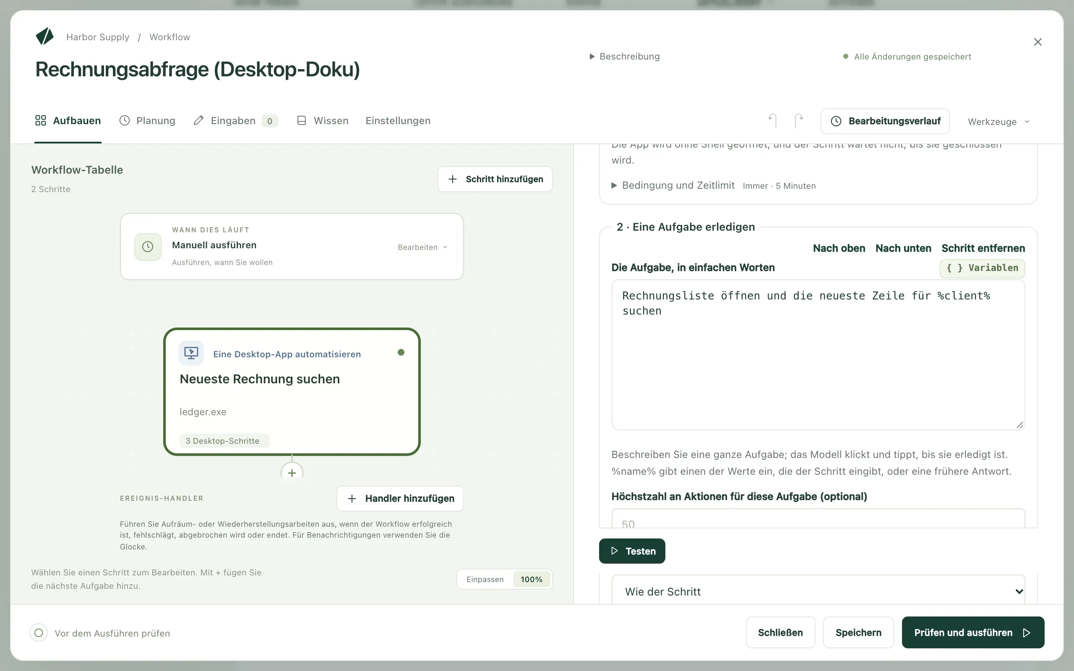The width and height of the screenshot is (1074, 671).
Task: Click the max actions field showing 50
Action: [819, 519]
